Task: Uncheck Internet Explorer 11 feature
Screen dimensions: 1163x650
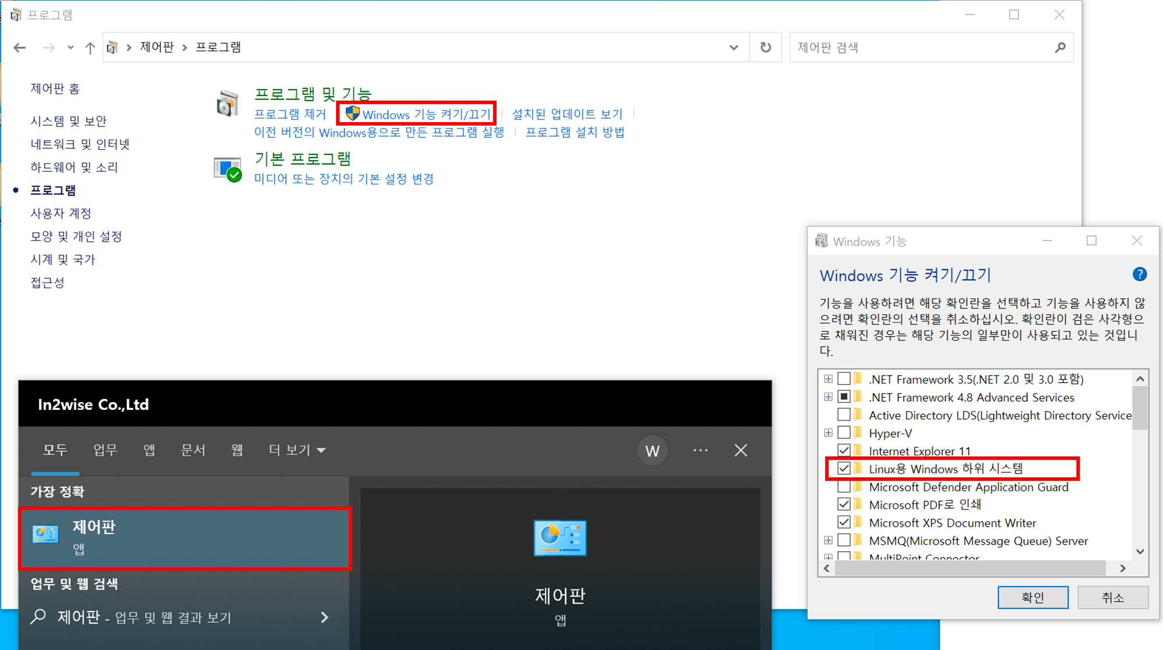Action: 844,451
